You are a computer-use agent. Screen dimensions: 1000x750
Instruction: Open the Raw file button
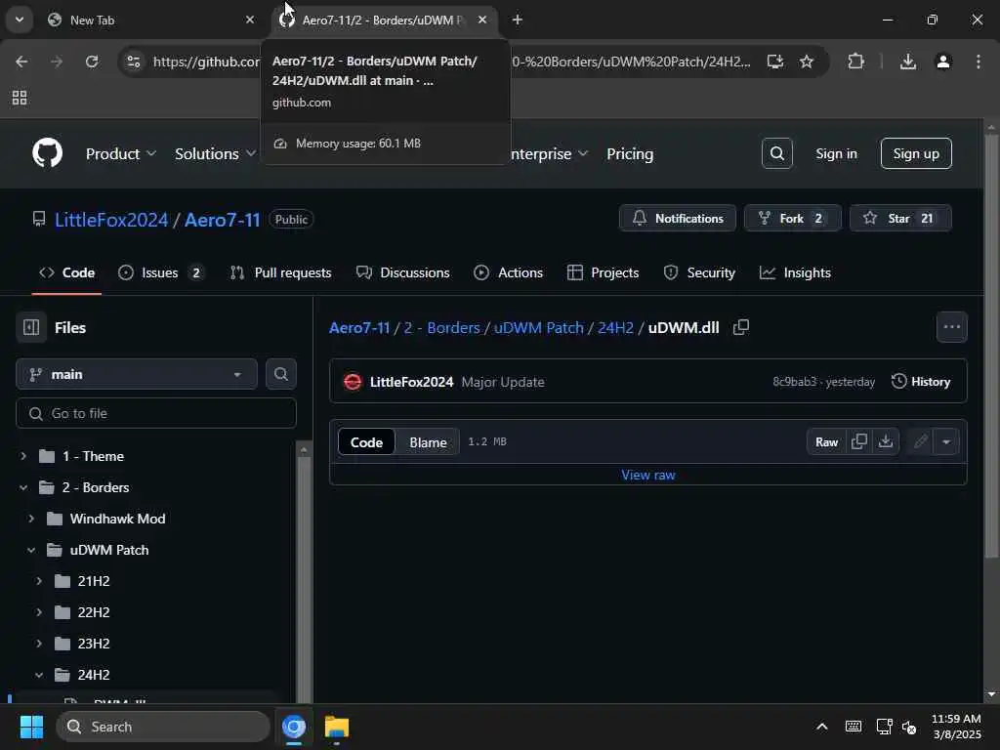coord(826,441)
